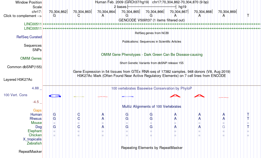Click the RepeatMasker track label
This screenshot has width=261, height=158.
coord(30,151)
